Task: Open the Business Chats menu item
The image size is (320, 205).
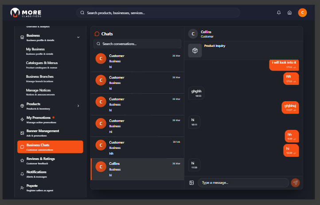Action: point(50,147)
